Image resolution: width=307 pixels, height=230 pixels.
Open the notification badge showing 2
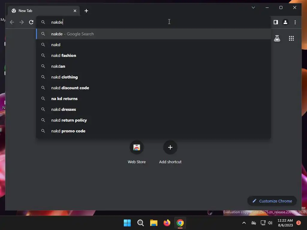[298, 223]
